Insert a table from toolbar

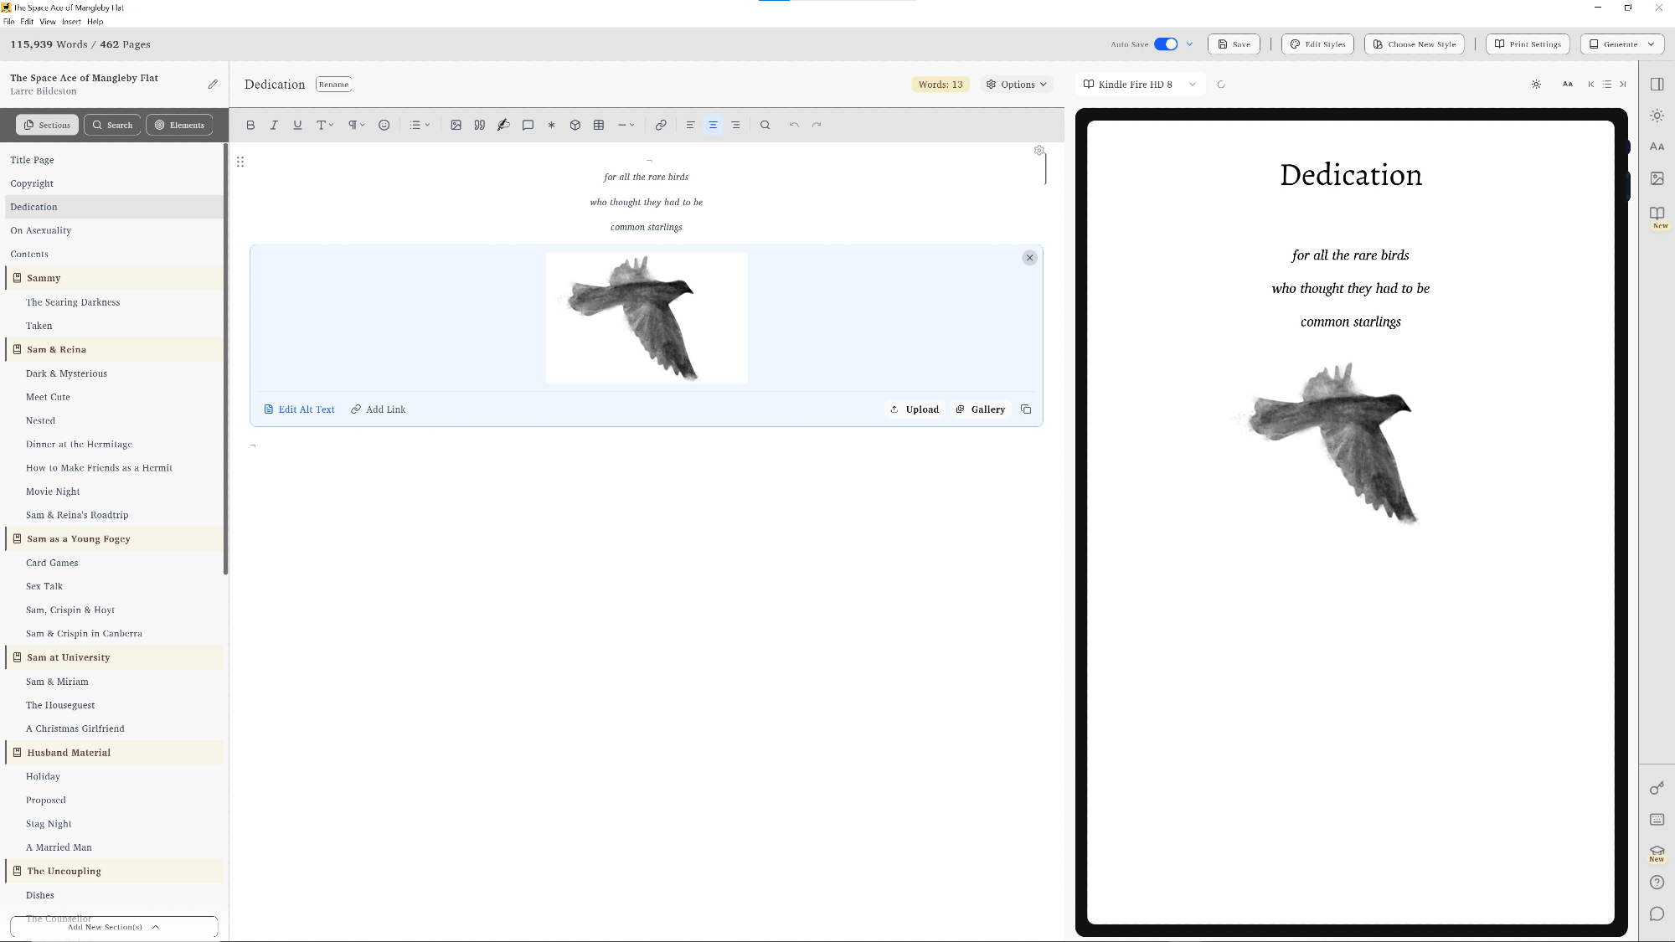(599, 125)
